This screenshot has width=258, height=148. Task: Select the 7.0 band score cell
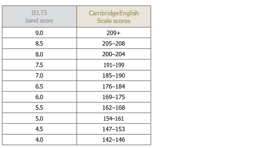39,76
